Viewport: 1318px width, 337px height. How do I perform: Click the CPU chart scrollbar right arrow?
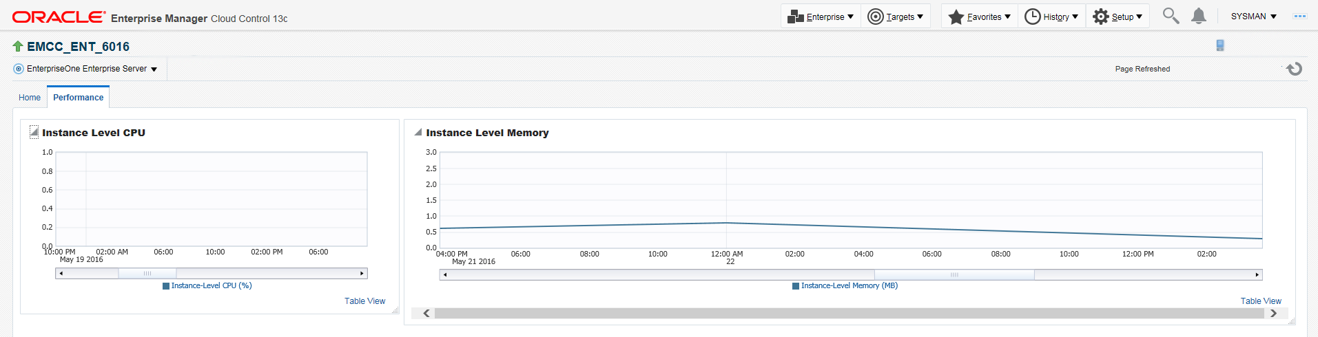coord(362,274)
